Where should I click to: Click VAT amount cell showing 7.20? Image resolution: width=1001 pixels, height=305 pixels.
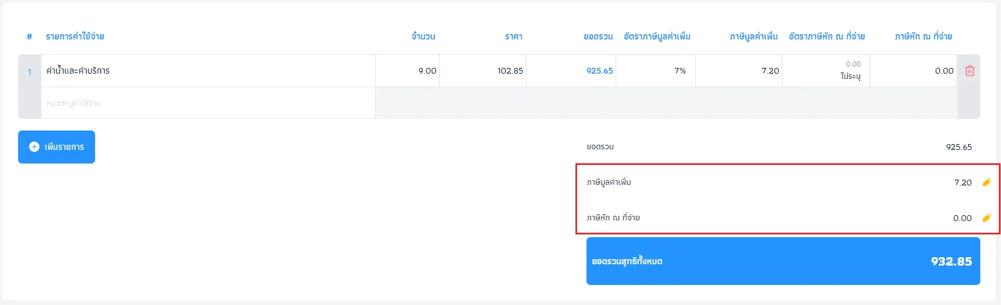click(739, 71)
